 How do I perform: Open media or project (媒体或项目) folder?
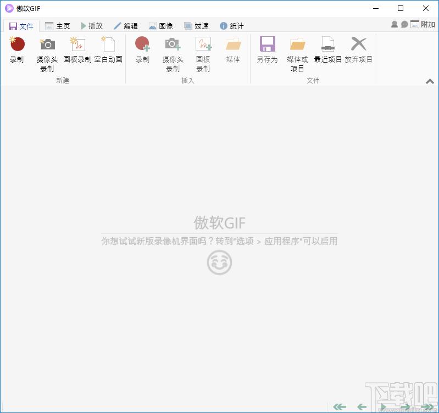[x=297, y=45]
